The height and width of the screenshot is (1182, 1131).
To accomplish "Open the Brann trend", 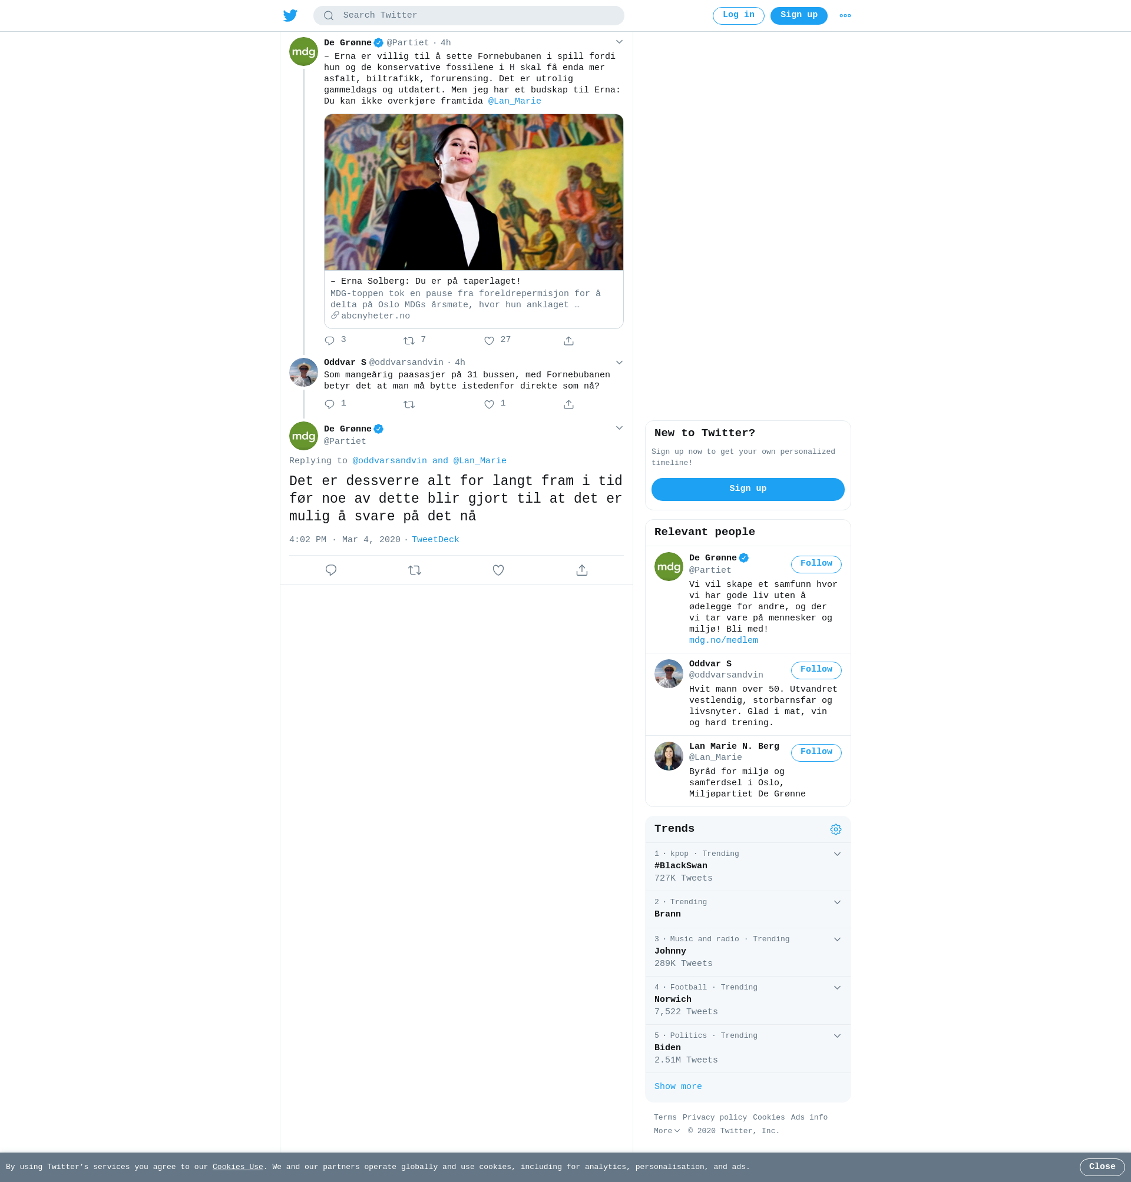I will coord(667,914).
